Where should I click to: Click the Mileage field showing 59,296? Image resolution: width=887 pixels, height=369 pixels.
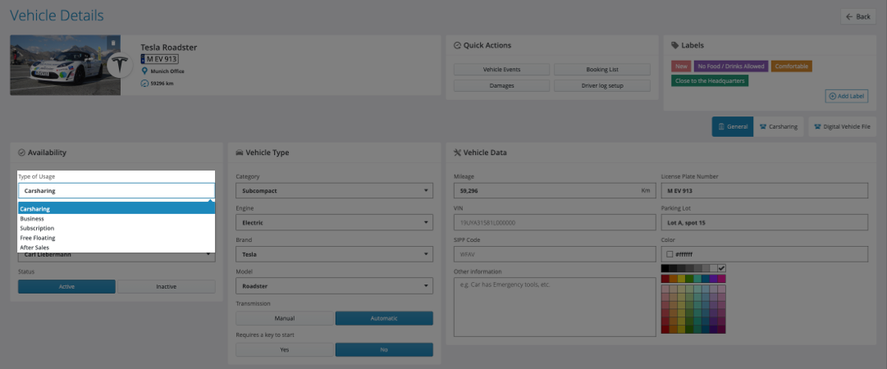[x=555, y=190]
